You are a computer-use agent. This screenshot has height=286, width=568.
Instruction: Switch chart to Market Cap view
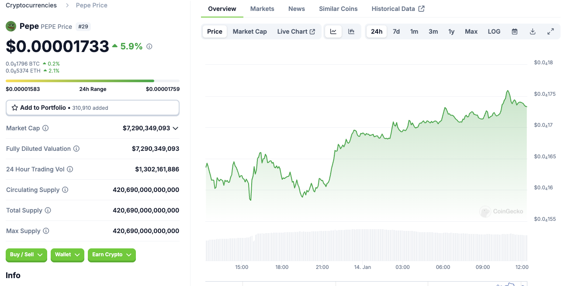[x=250, y=31]
